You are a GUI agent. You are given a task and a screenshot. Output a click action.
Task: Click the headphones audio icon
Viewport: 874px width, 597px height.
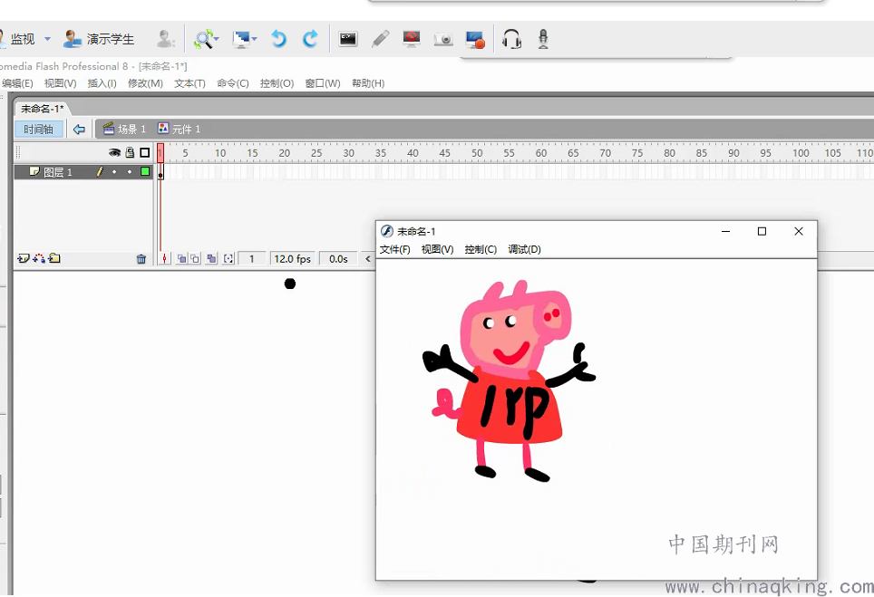click(x=511, y=39)
